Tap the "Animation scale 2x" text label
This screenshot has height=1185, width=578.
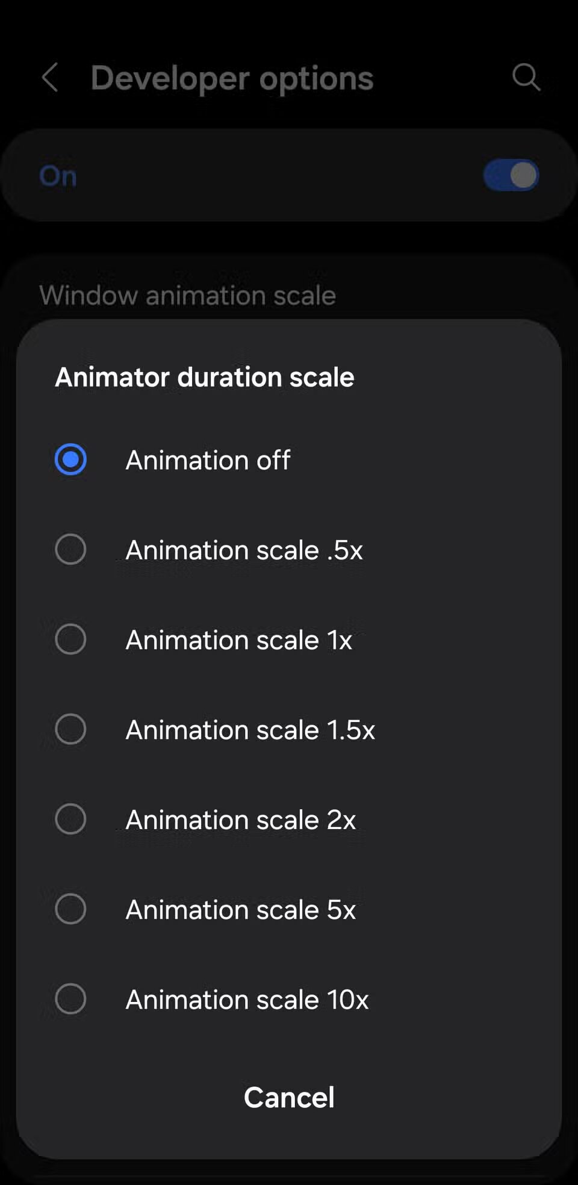(240, 820)
